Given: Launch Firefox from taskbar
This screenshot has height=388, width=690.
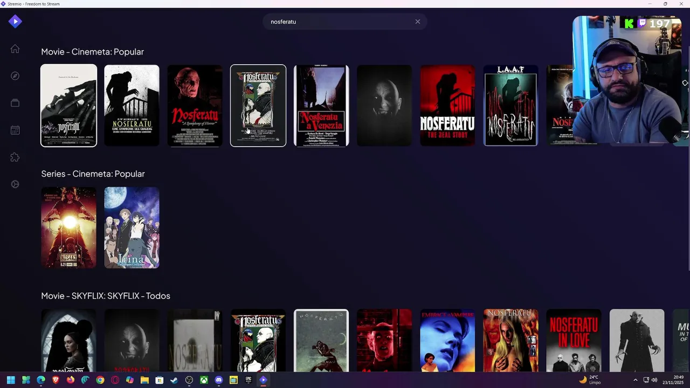Looking at the screenshot, I should (x=71, y=380).
